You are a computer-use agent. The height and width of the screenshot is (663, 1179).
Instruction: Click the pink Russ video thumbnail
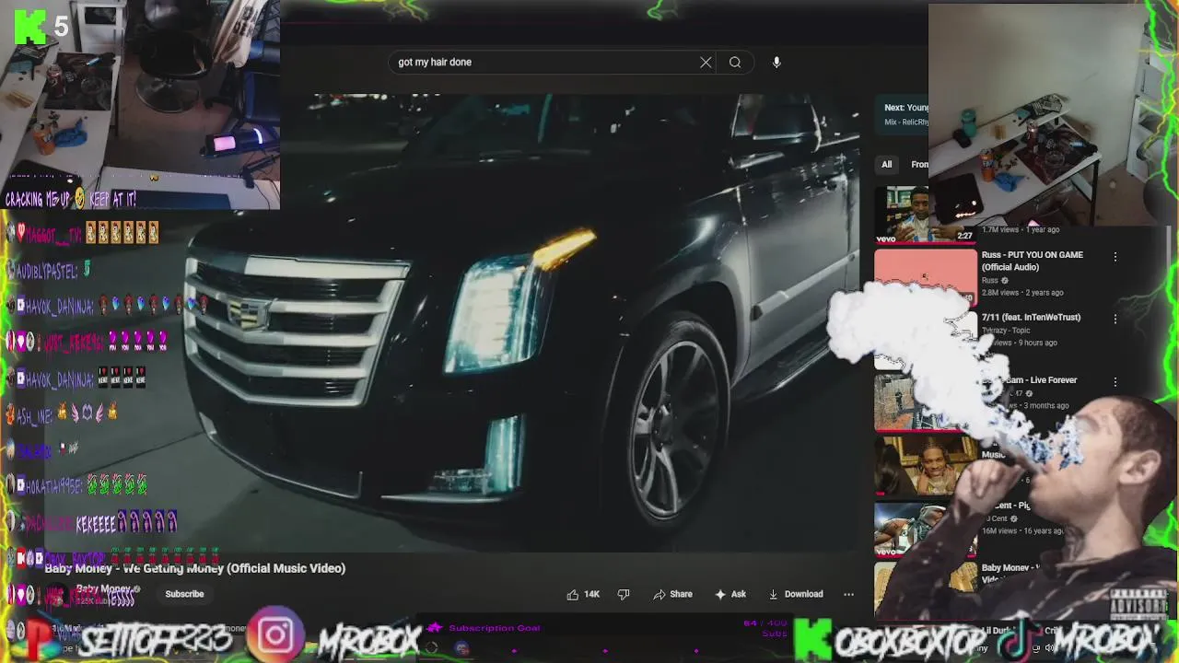click(925, 276)
